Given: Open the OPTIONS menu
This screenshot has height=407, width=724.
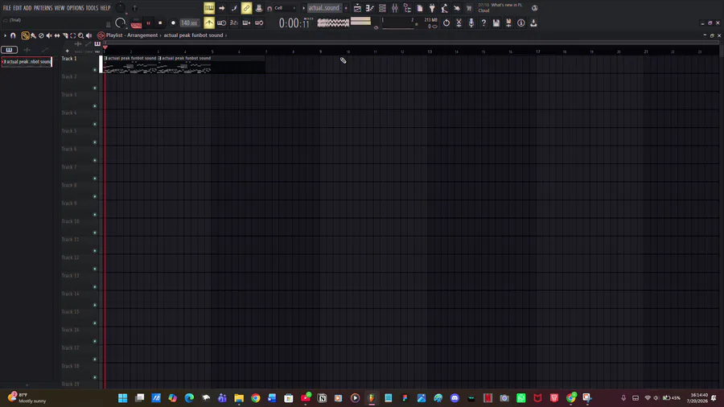Looking at the screenshot, I should pyautogui.click(x=76, y=8).
